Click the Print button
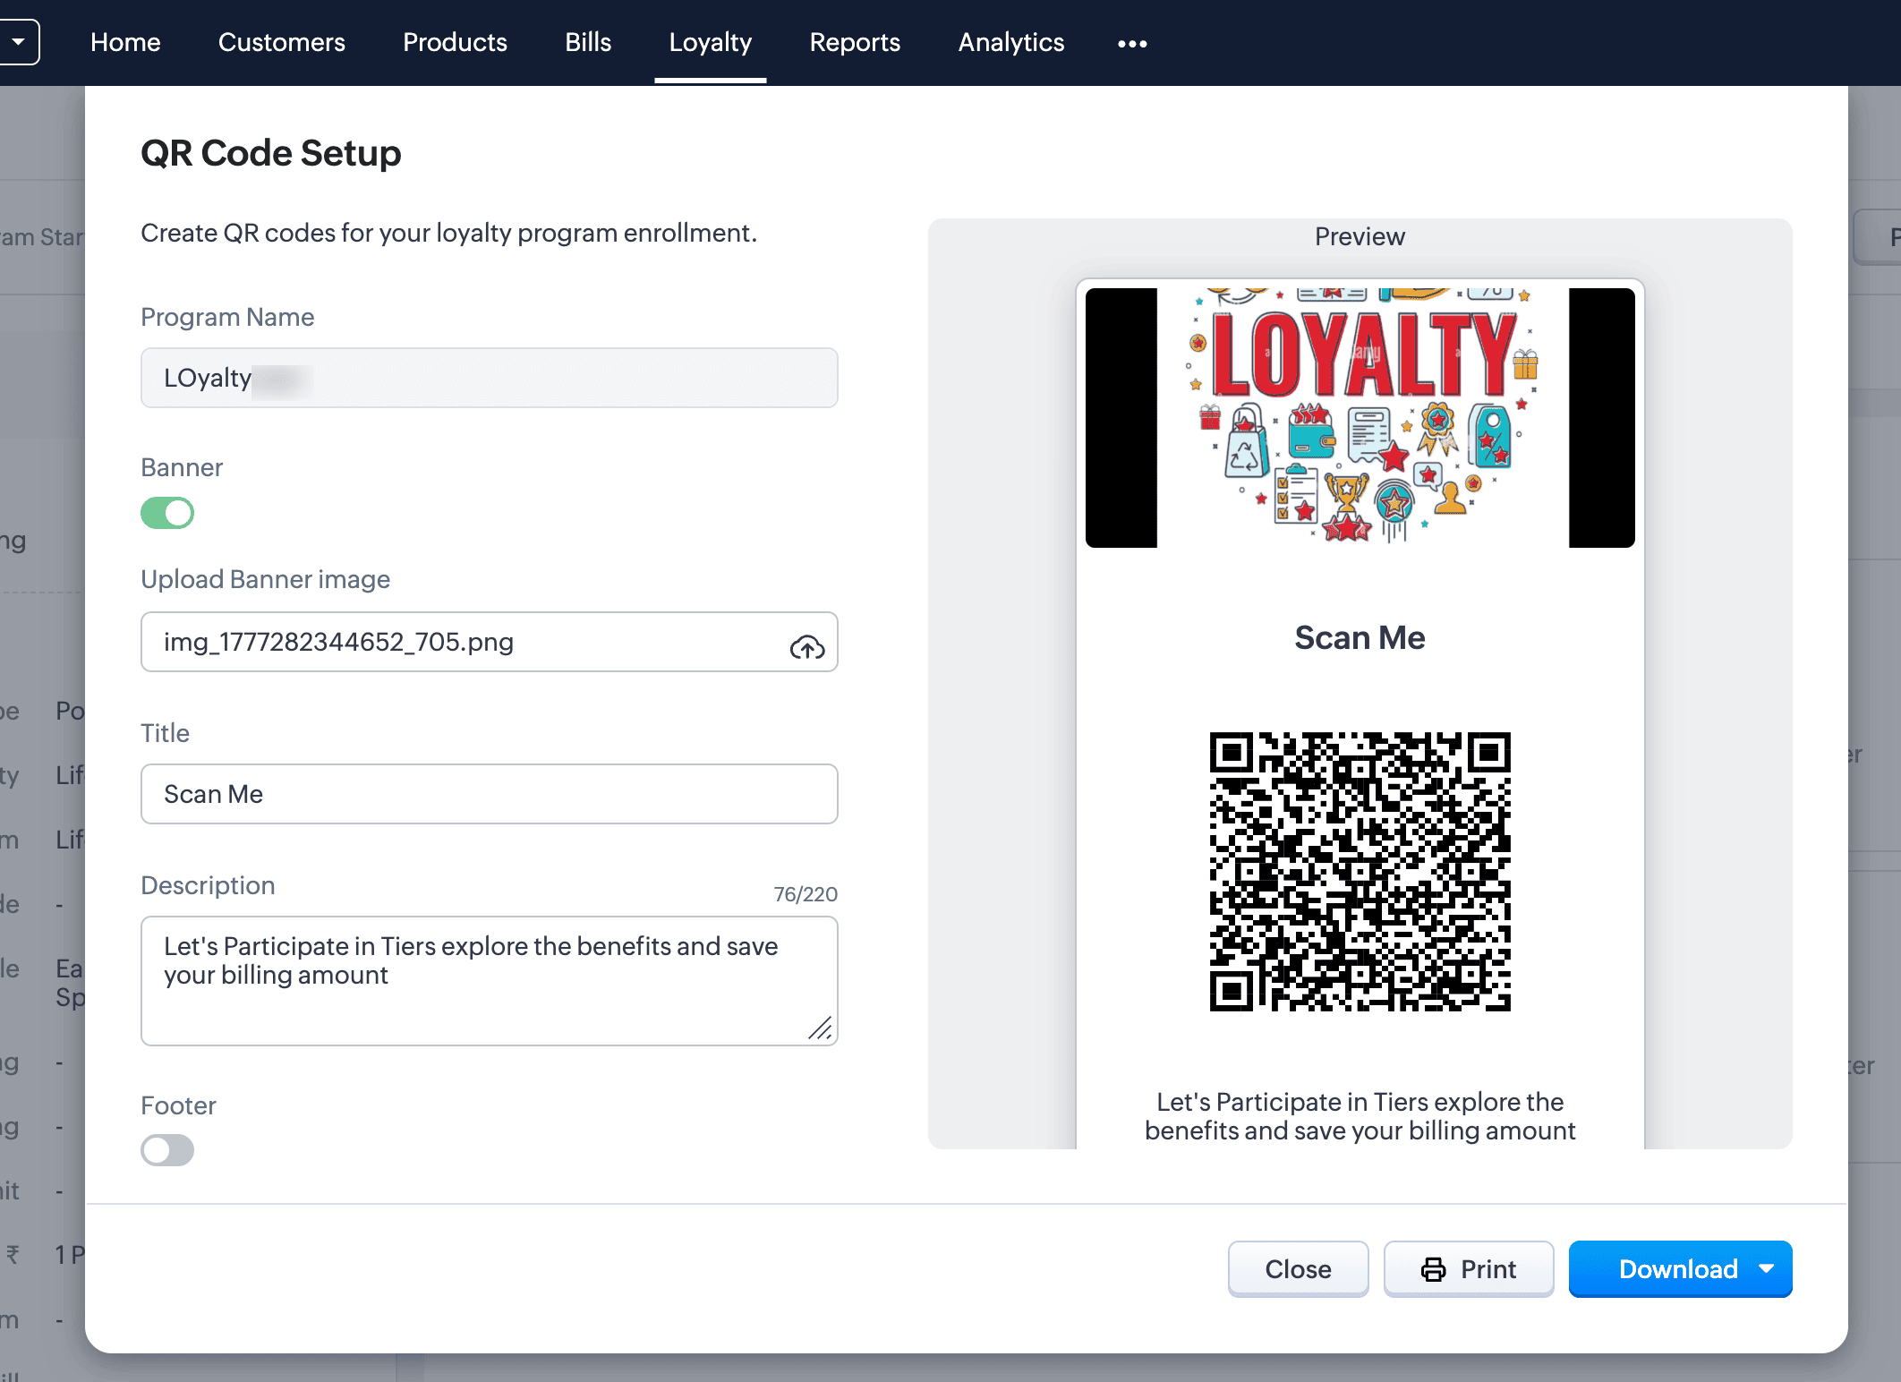Viewport: 1901px width, 1382px height. point(1469,1269)
